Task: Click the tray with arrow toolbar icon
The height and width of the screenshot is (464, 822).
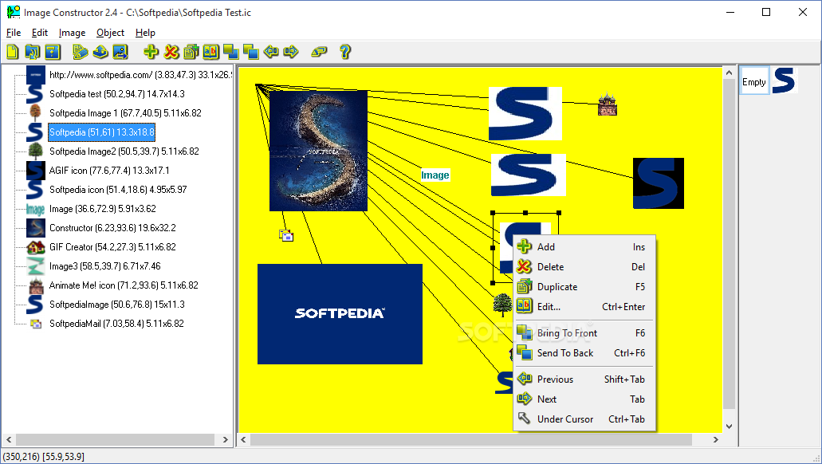Action: click(100, 51)
